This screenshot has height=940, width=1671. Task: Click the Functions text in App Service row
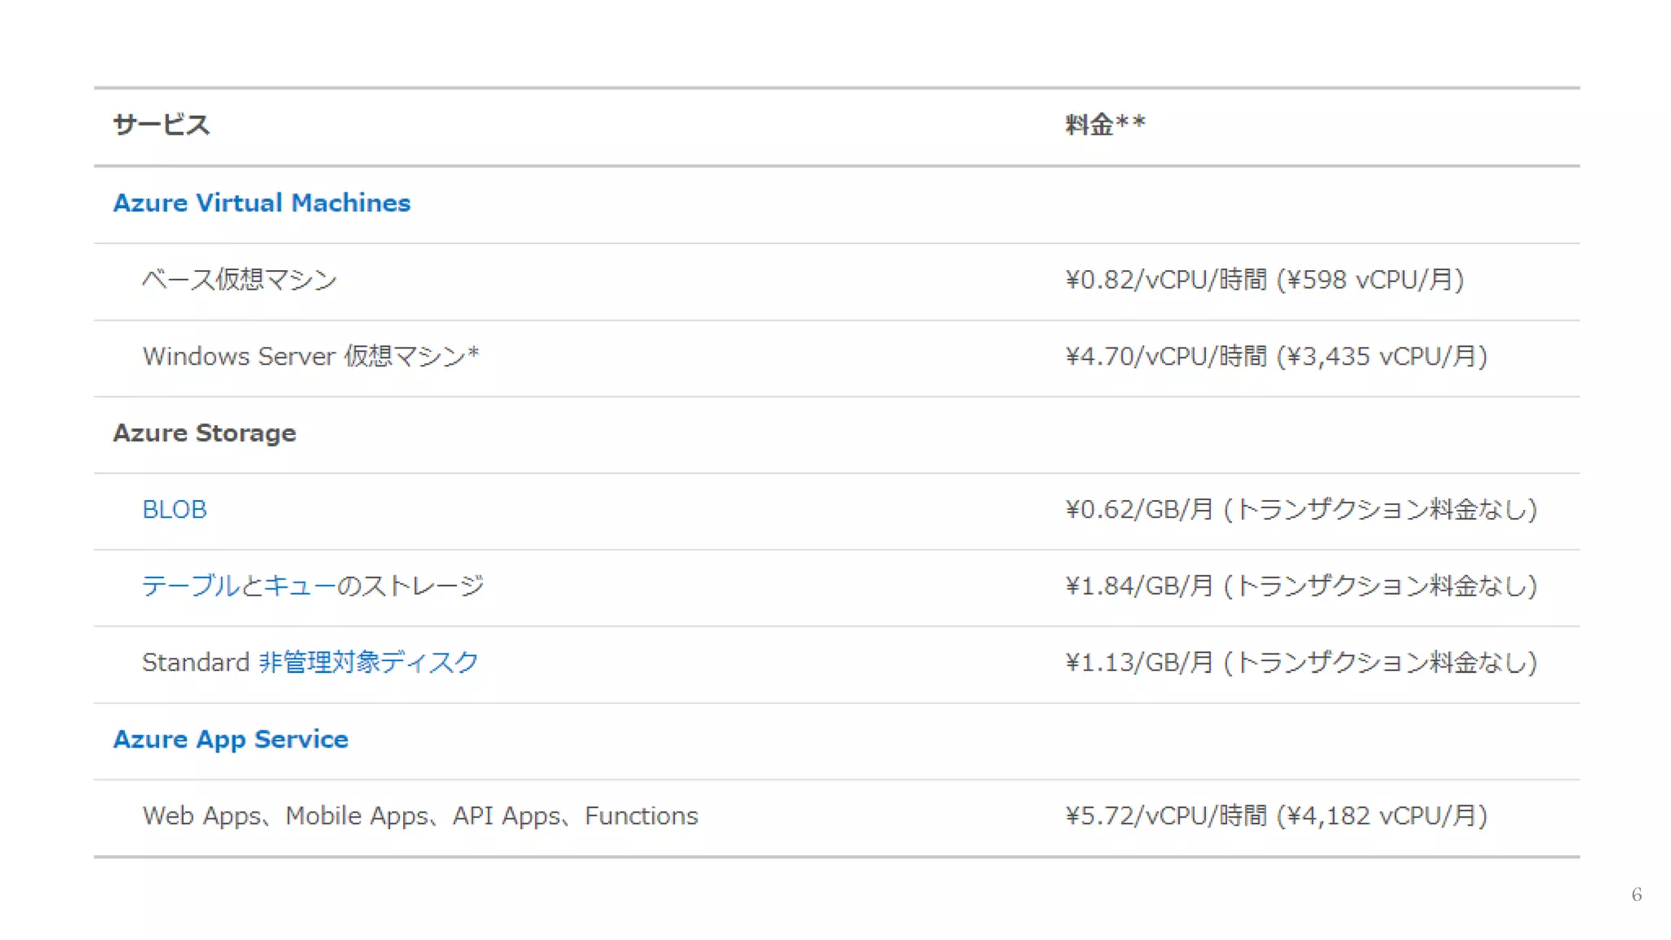tap(641, 816)
